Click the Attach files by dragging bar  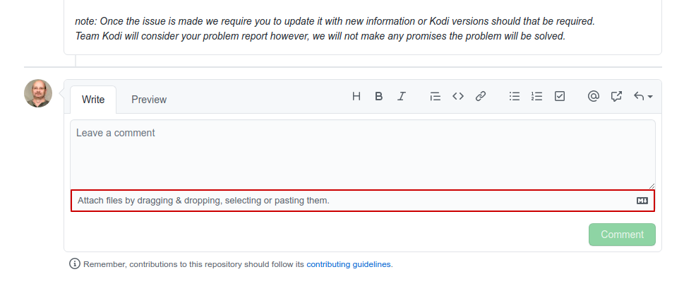363,201
